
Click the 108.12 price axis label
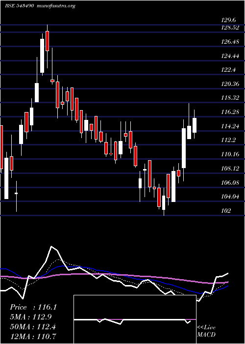point(230,168)
